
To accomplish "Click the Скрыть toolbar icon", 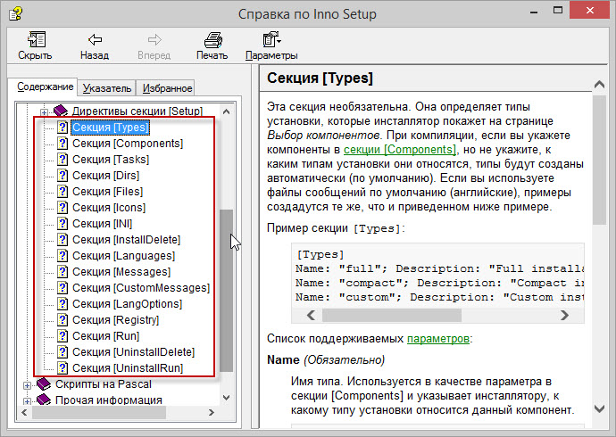I will pyautogui.click(x=35, y=40).
